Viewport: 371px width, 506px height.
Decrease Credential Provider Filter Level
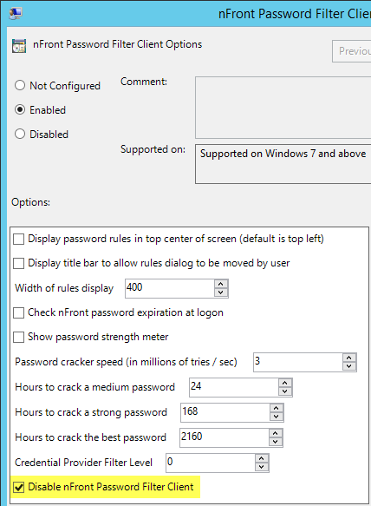pos(262,467)
